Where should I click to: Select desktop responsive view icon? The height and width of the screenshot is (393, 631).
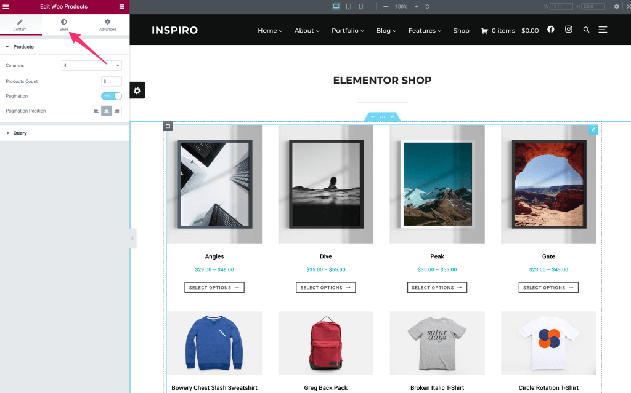(336, 6)
